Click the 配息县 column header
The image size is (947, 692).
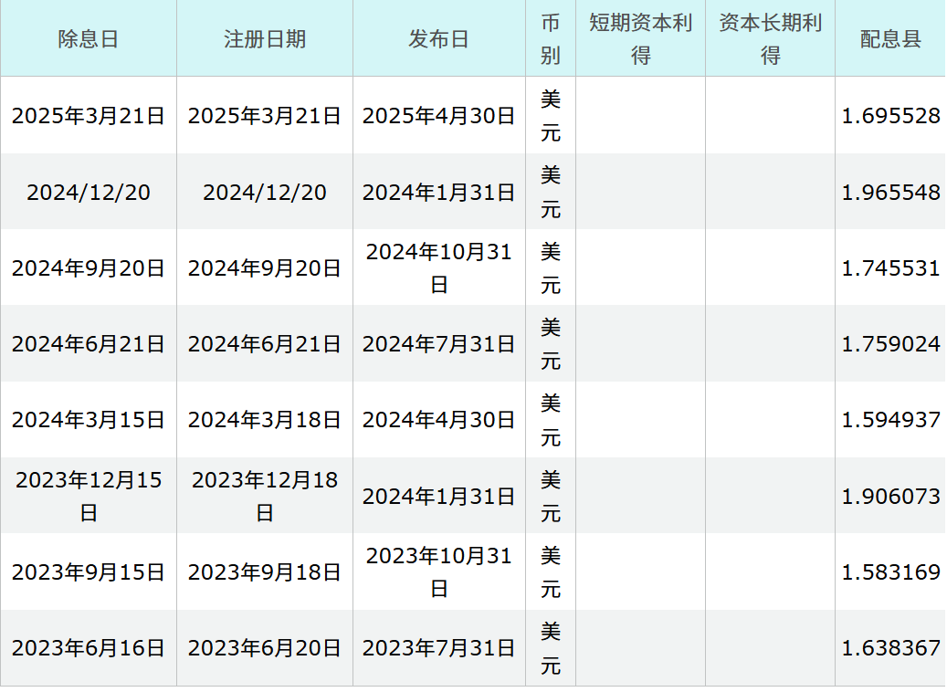point(890,38)
